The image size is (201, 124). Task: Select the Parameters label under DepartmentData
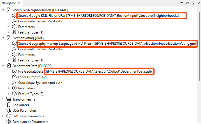[26, 88]
